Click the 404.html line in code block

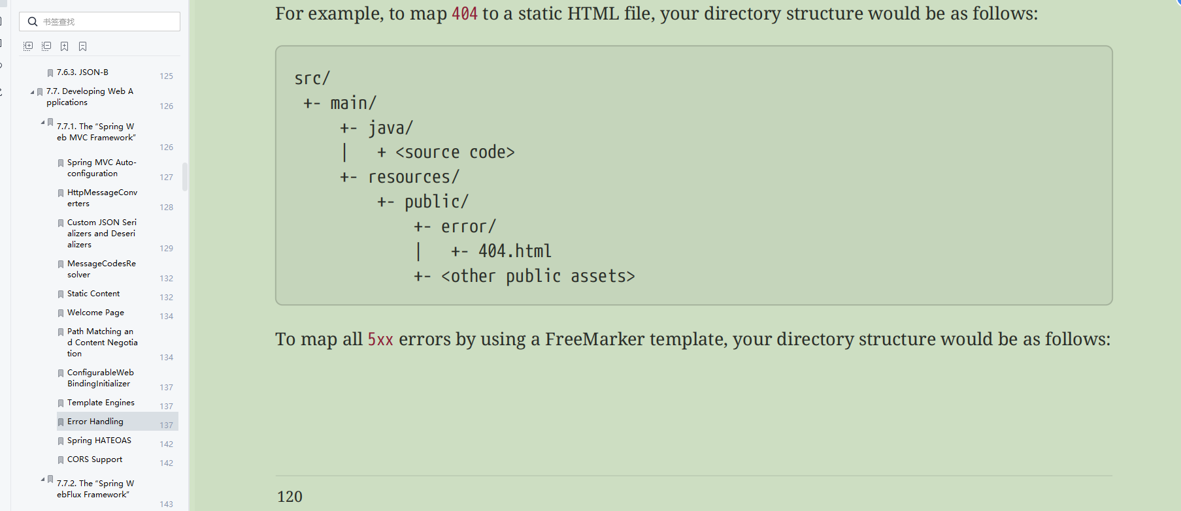click(501, 251)
